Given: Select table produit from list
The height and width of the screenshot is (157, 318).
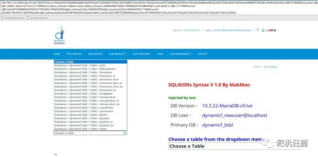Looking at the screenshot, I should pyautogui.click(x=91, y=118).
